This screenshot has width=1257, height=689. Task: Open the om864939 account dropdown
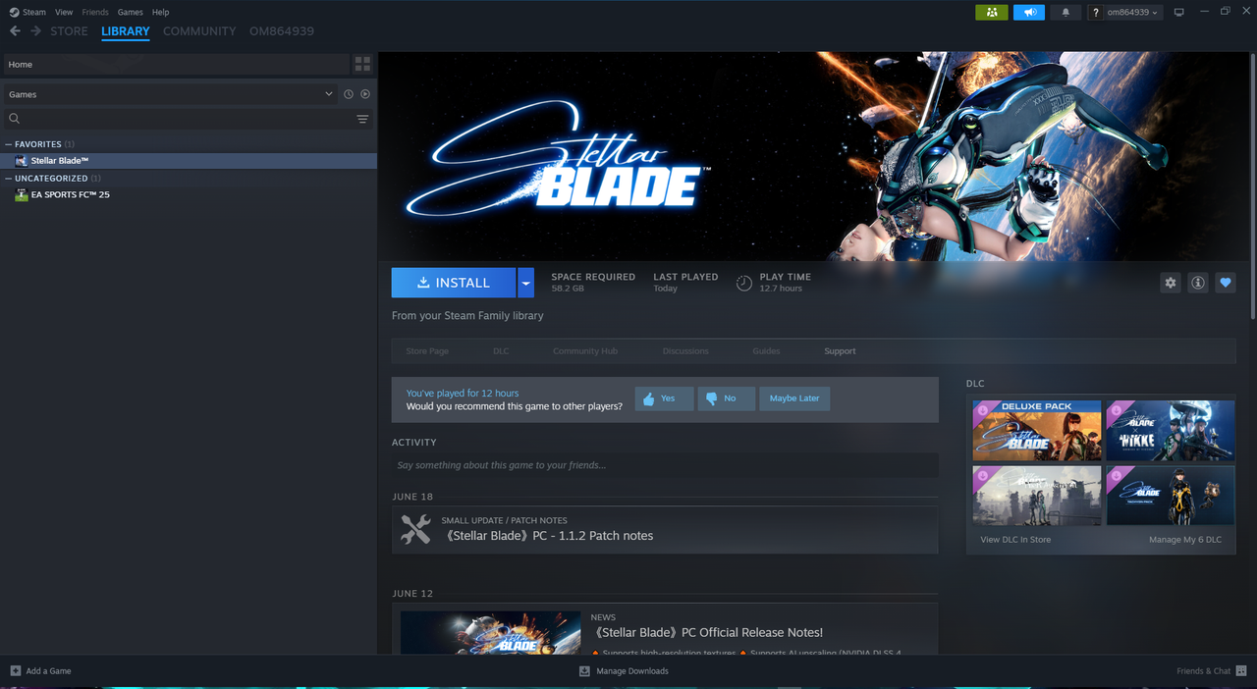[x=1133, y=12]
